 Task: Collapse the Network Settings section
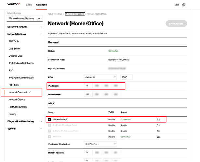point(25,34)
